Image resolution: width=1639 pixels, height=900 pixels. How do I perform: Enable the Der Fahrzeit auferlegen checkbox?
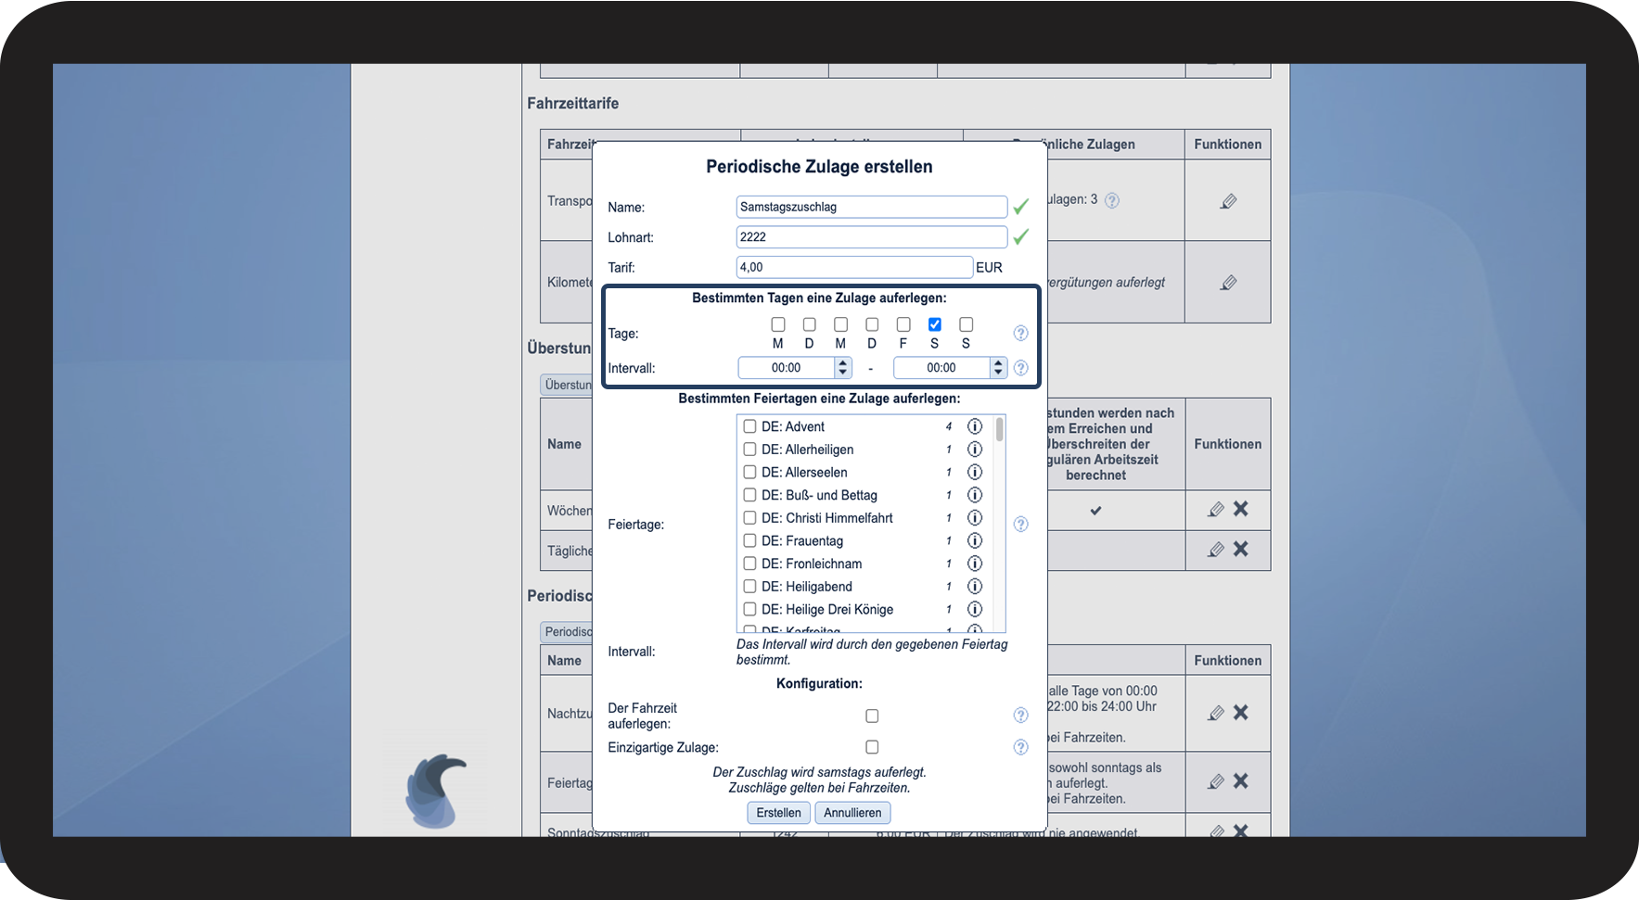point(872,716)
